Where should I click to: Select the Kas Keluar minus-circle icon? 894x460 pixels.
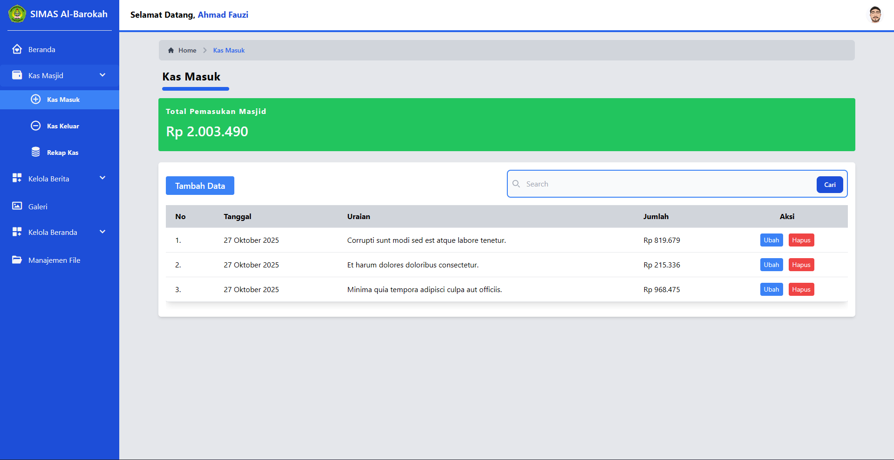36,126
